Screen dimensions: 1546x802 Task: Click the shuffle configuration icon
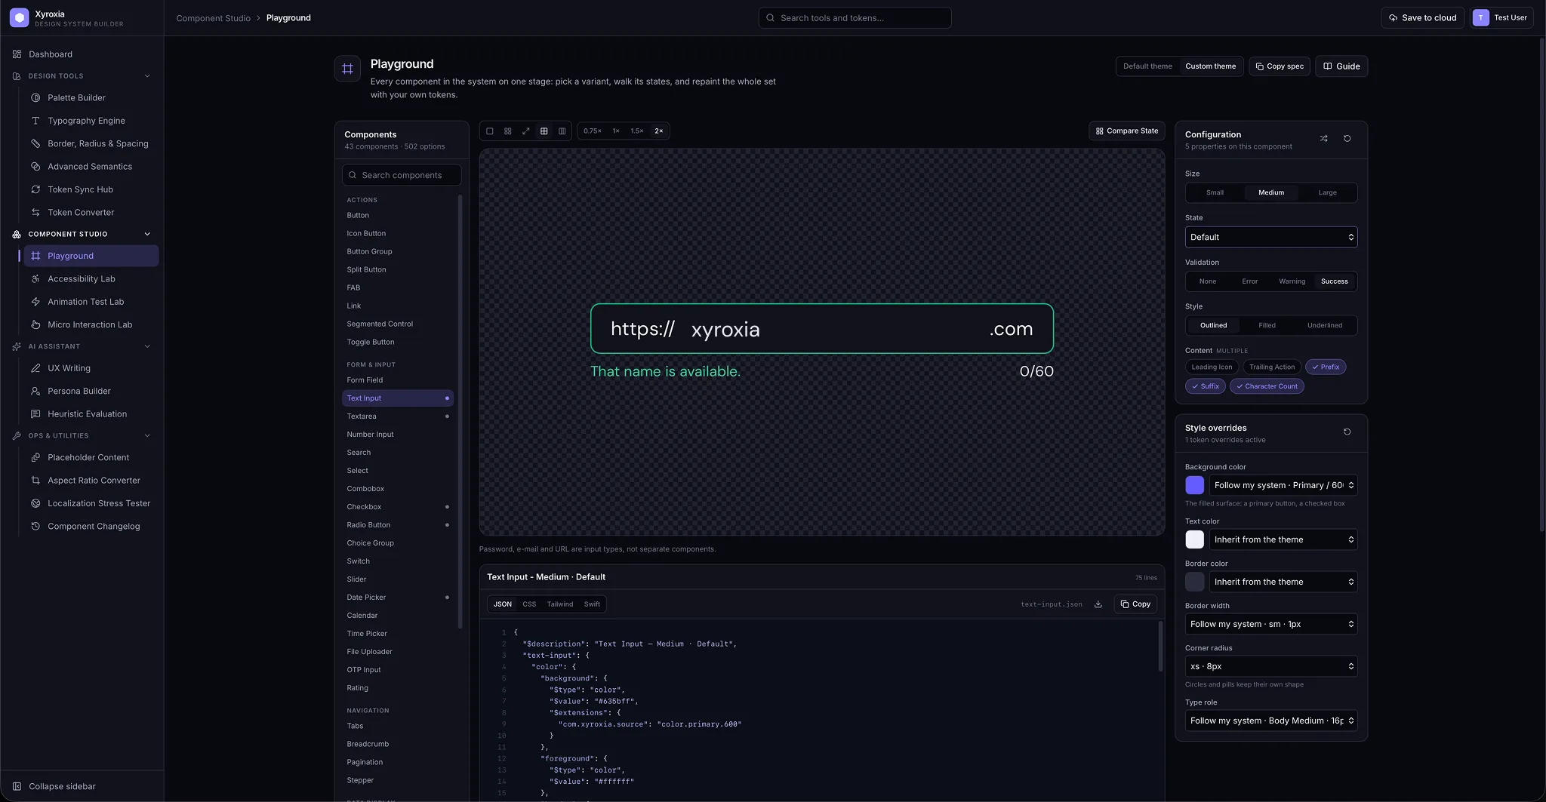click(x=1323, y=139)
